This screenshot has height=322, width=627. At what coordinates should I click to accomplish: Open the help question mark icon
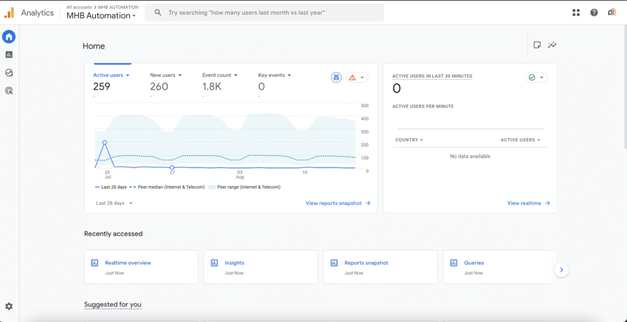coord(594,12)
